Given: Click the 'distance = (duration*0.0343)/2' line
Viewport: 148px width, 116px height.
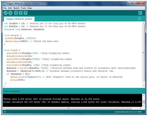Looking at the screenshot, I should [60, 71].
